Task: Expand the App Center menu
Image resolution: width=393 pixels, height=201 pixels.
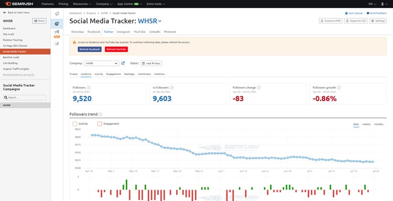Action: tap(129, 4)
